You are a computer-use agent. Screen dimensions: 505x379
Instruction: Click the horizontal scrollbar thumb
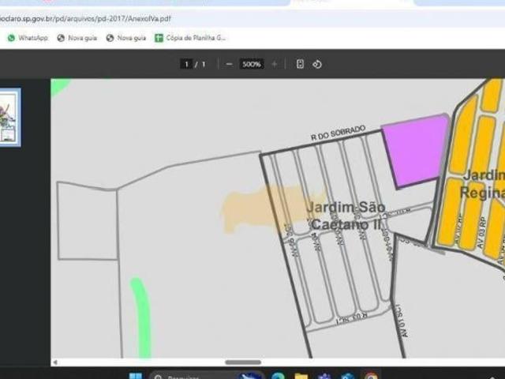tap(243, 362)
